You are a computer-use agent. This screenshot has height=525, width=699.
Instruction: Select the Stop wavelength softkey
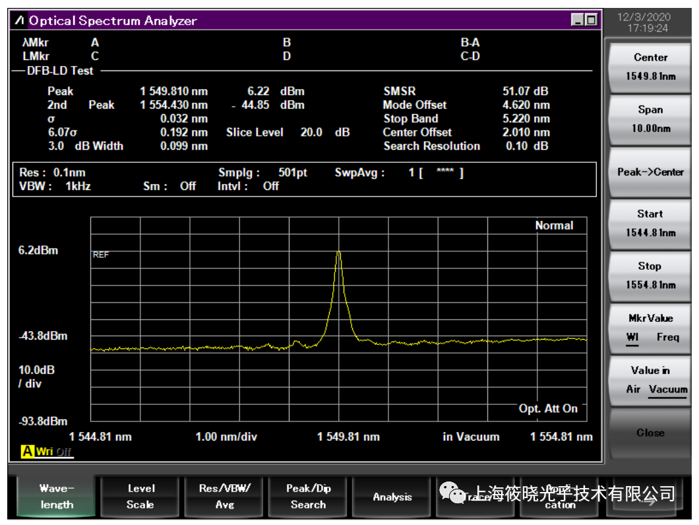pyautogui.click(x=650, y=275)
